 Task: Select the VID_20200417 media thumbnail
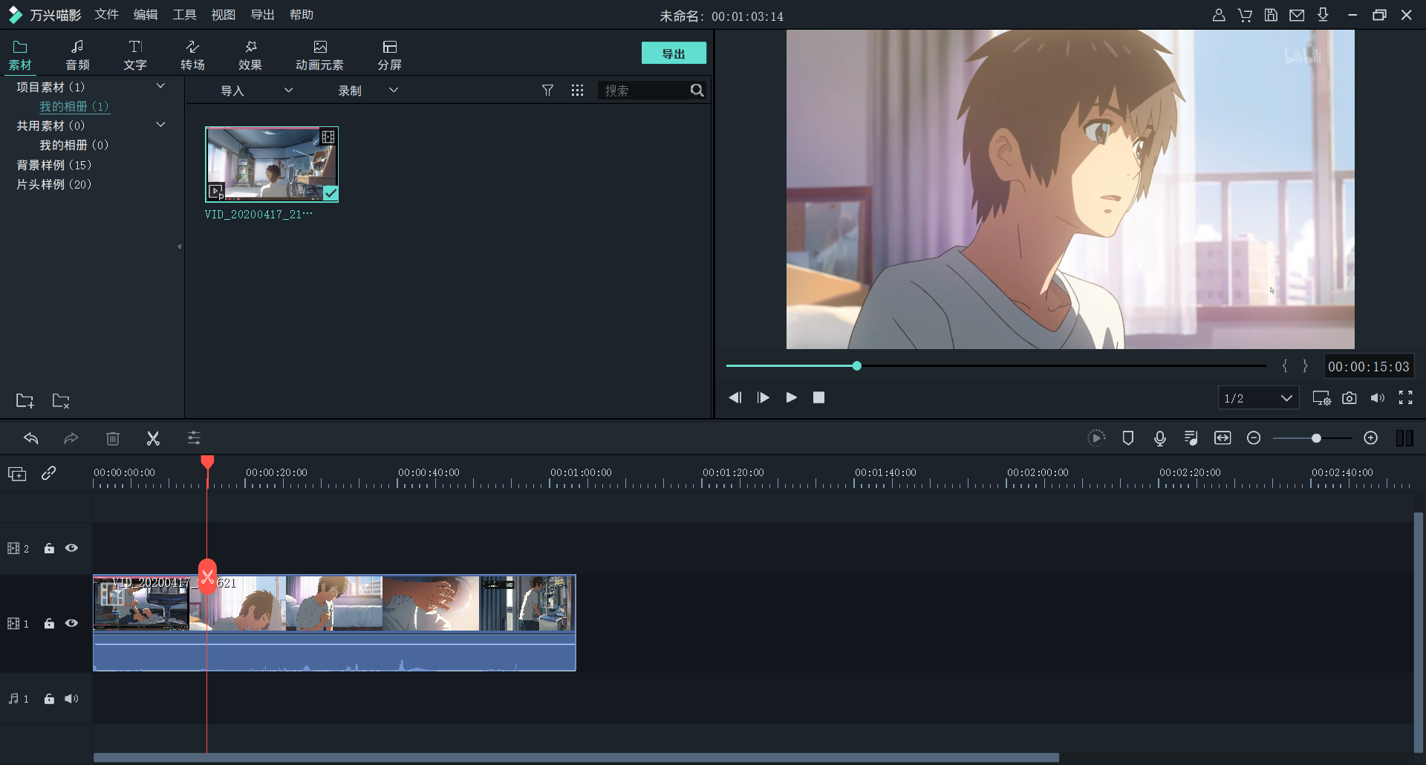point(272,164)
